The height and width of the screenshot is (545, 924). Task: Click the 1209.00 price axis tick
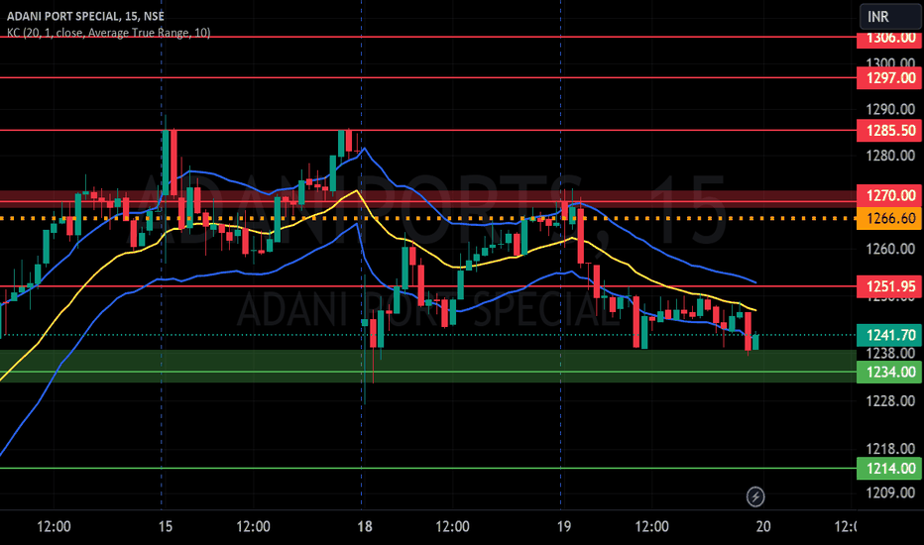pos(890,492)
